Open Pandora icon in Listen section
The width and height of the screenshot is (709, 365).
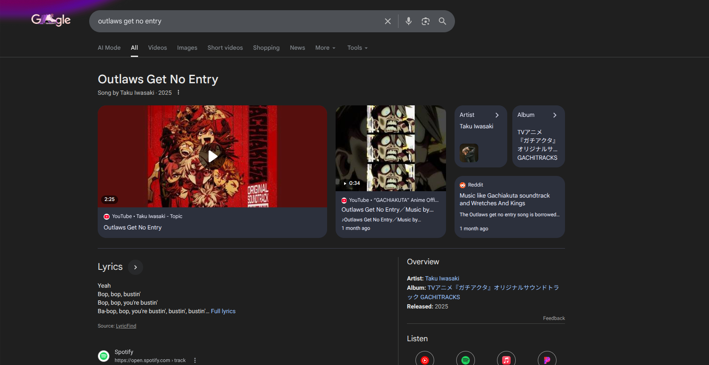click(547, 359)
